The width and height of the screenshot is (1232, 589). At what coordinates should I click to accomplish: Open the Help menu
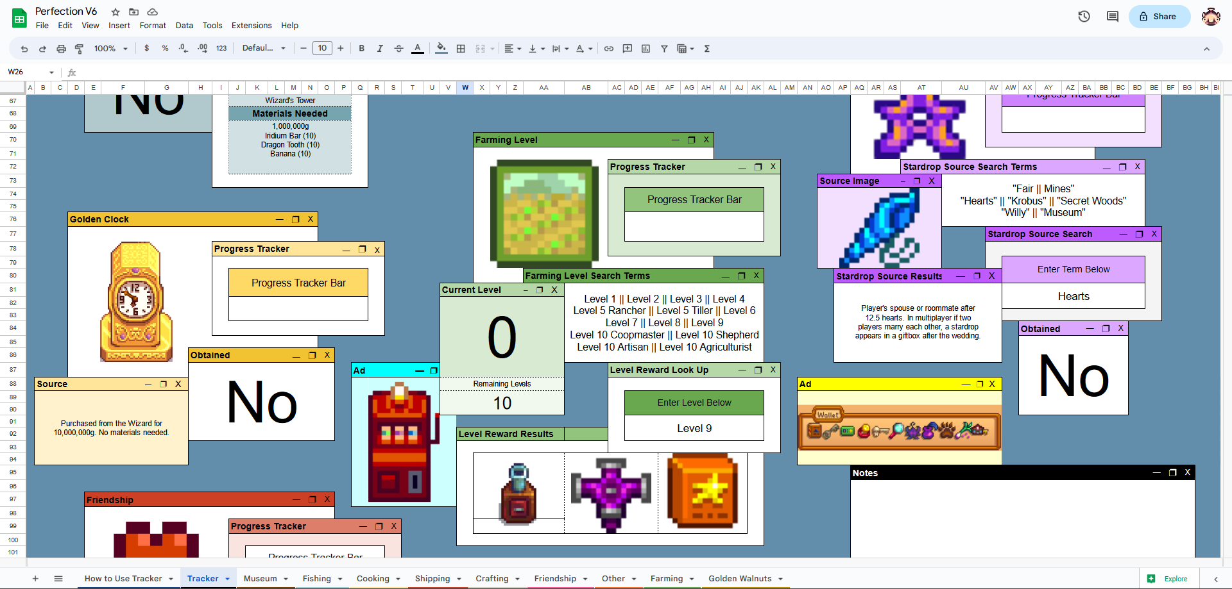(289, 26)
